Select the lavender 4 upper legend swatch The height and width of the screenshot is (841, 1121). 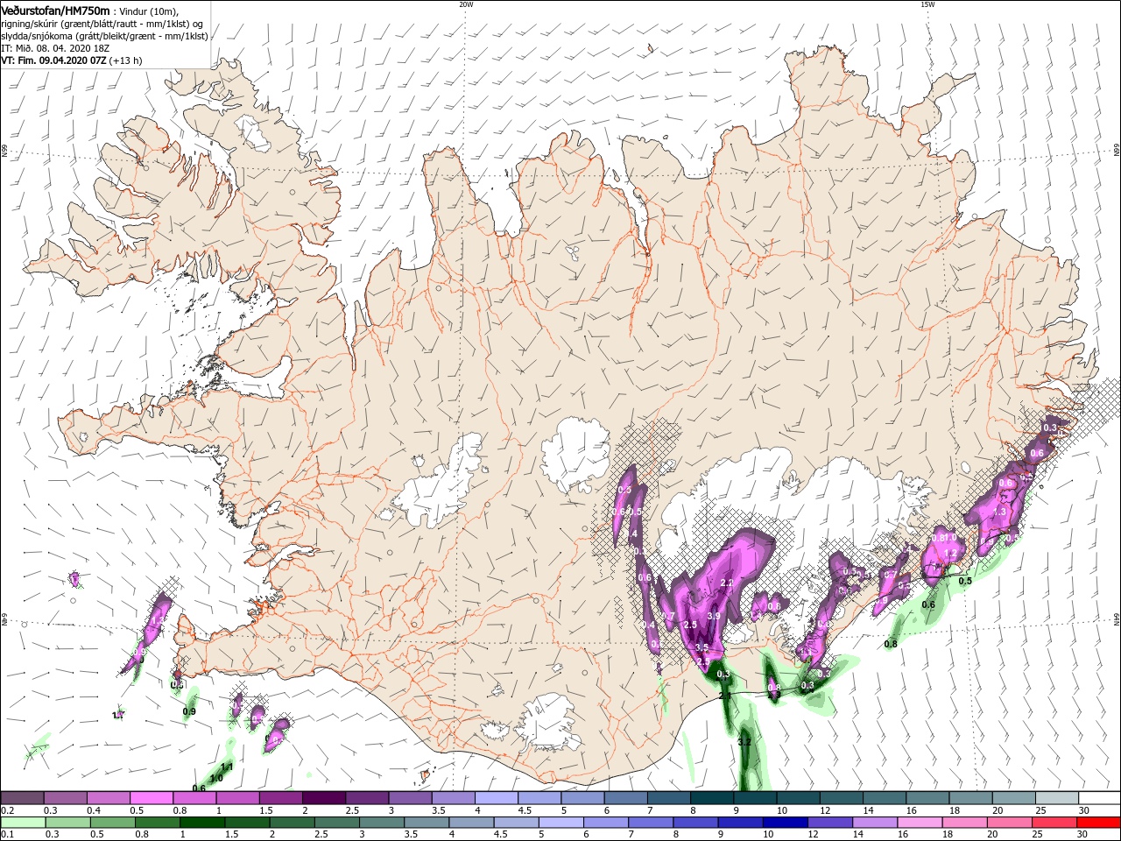tap(496, 798)
